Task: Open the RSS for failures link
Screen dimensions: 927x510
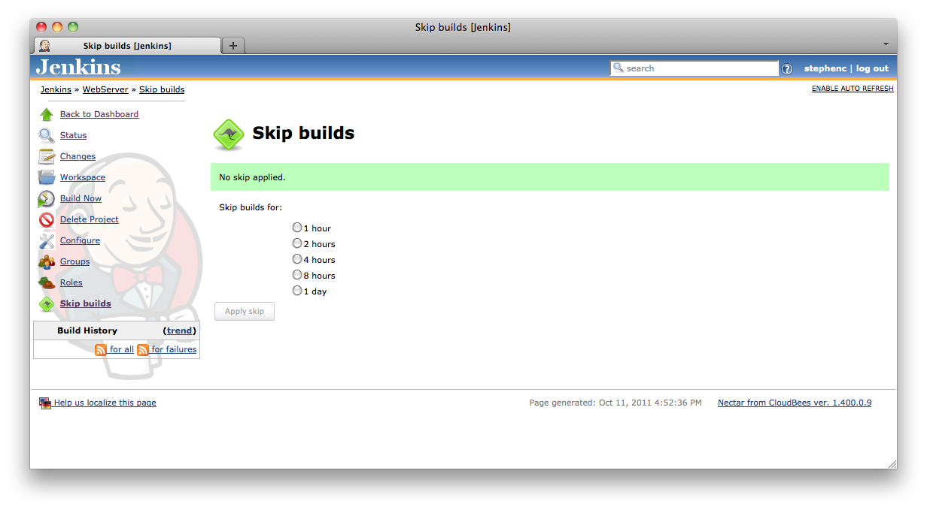Action: pos(174,349)
